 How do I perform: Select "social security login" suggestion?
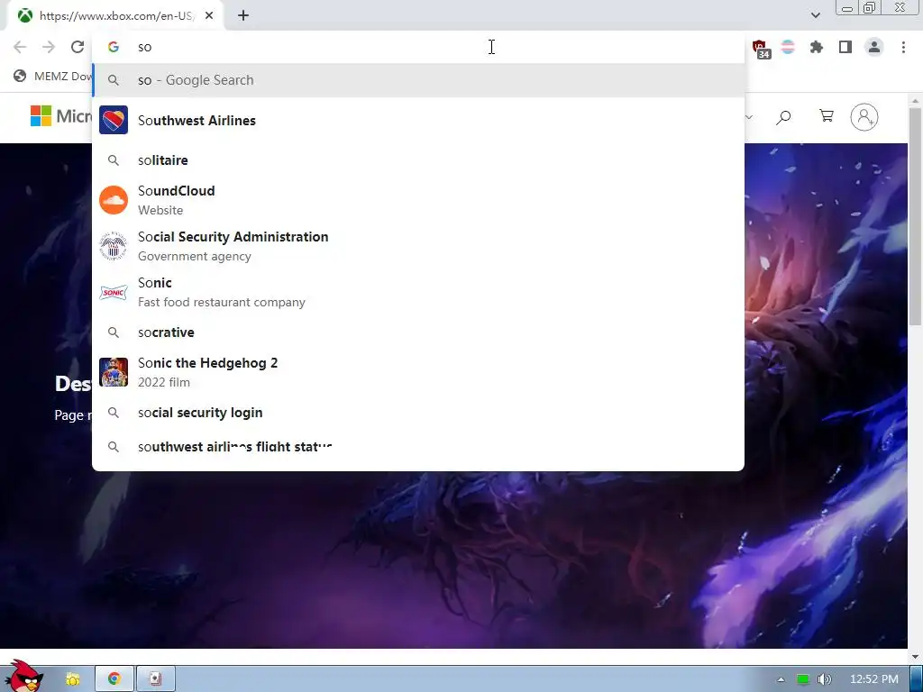coord(418,413)
